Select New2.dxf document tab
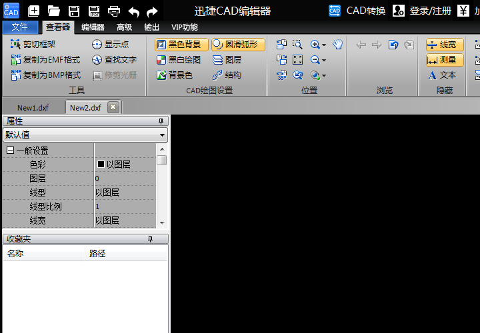This screenshot has width=480, height=333. click(86, 108)
